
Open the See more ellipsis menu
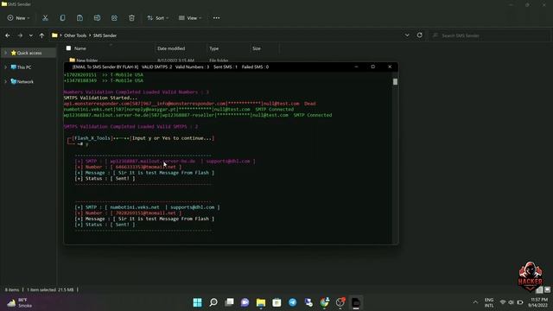tap(216, 18)
